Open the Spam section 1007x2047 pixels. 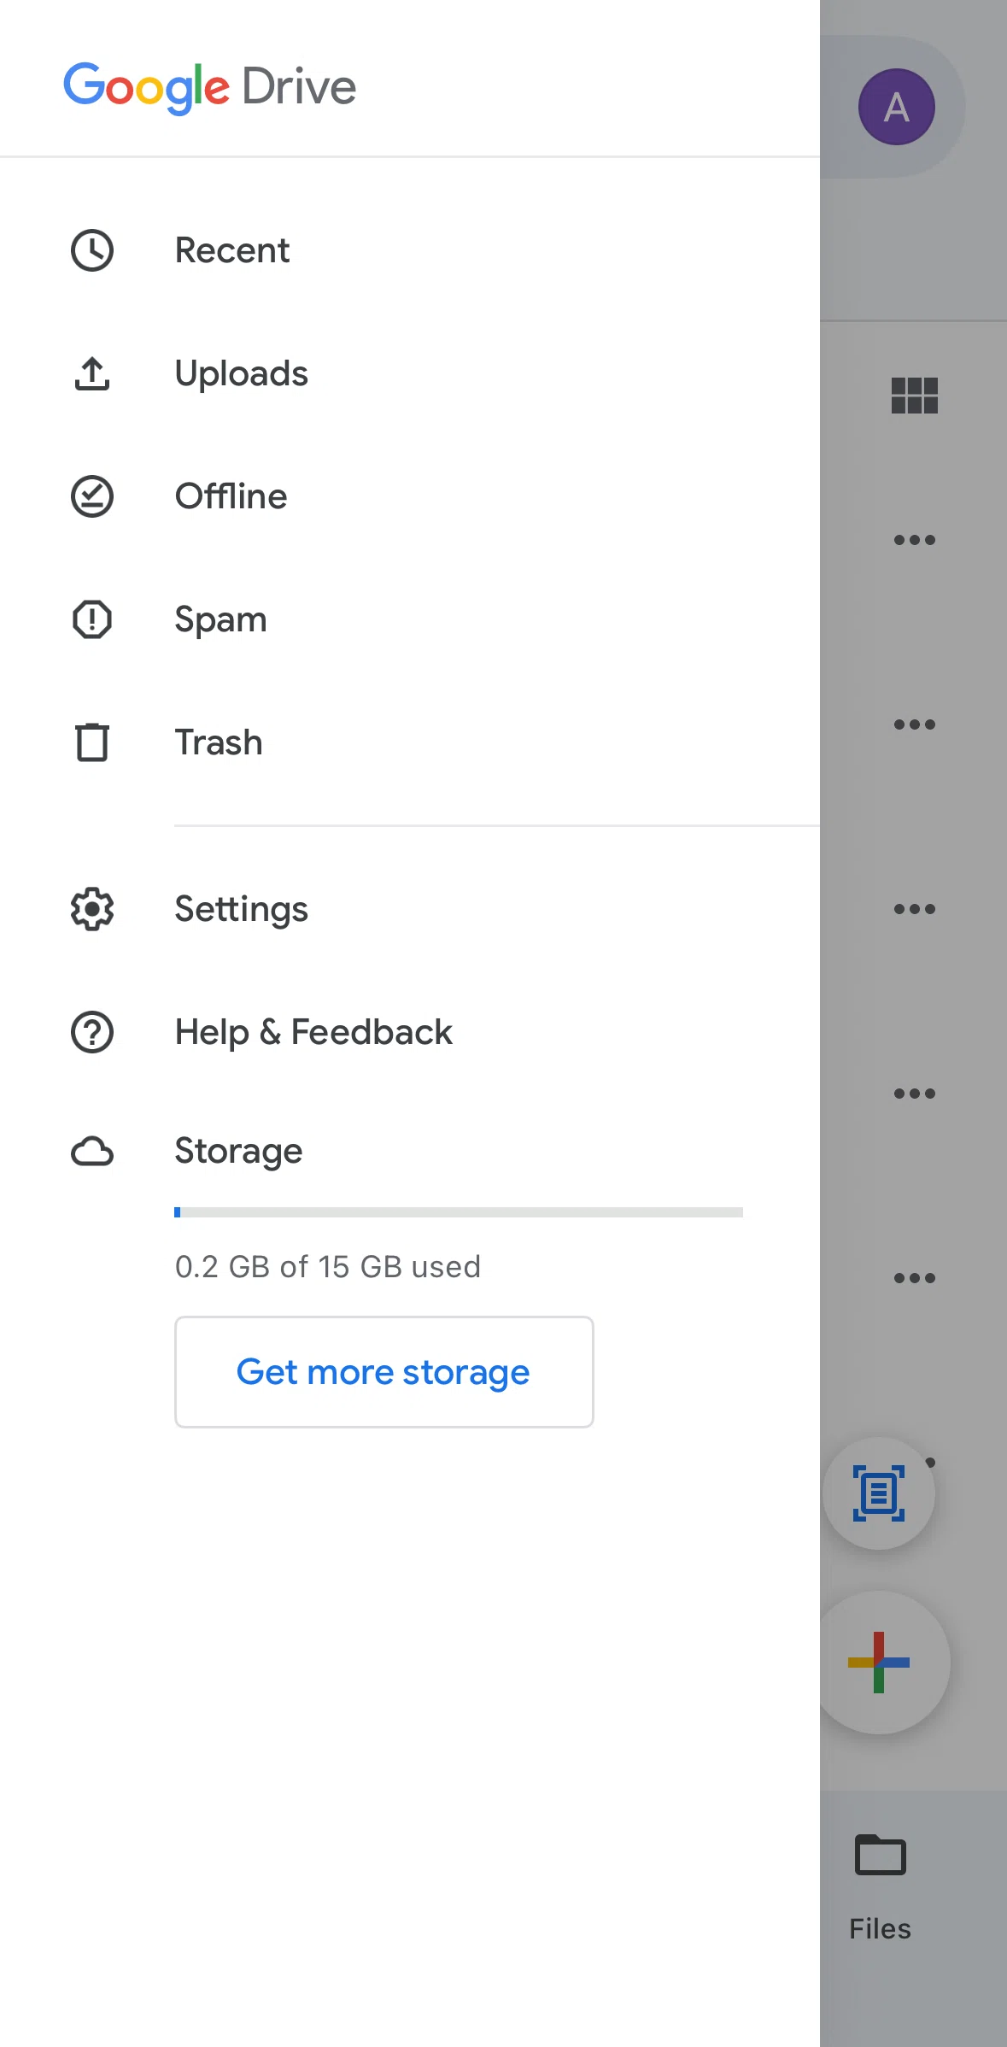410,619
